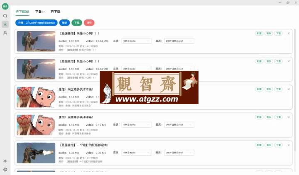Click the red 清空 clear button
This screenshot has width=299, height=175.
point(89,23)
